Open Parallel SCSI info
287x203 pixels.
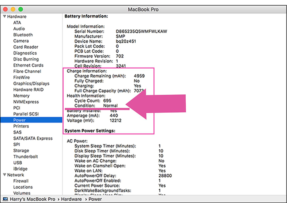pyautogui.click(x=26, y=114)
